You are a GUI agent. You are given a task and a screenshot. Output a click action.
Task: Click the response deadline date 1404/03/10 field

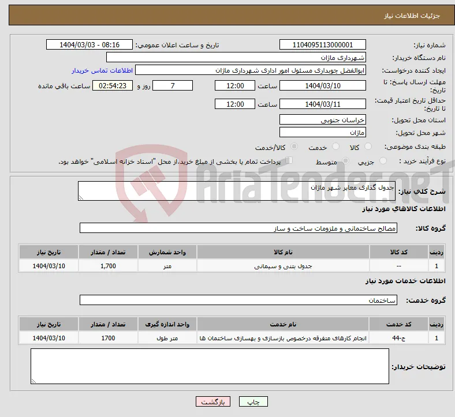[x=323, y=85]
